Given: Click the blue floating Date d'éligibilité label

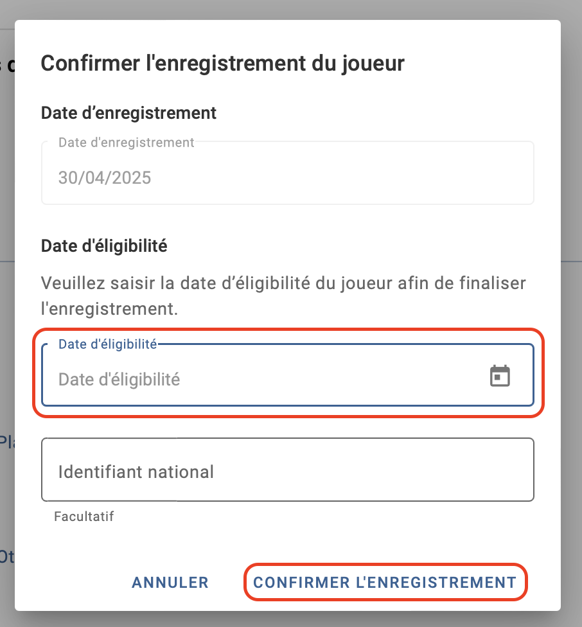Looking at the screenshot, I should click(x=108, y=344).
